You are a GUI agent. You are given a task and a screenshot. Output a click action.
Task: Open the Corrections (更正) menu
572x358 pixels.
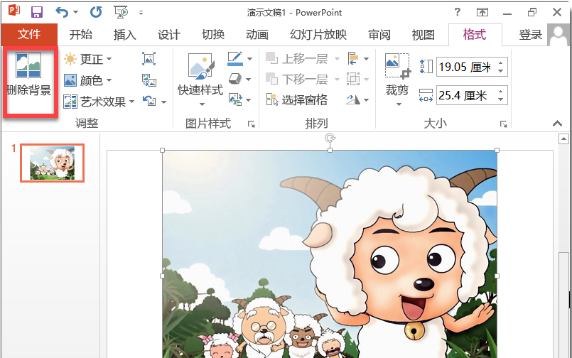[87, 59]
